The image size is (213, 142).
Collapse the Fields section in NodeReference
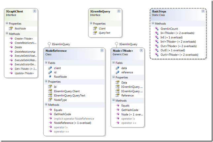(x=46, y=63)
